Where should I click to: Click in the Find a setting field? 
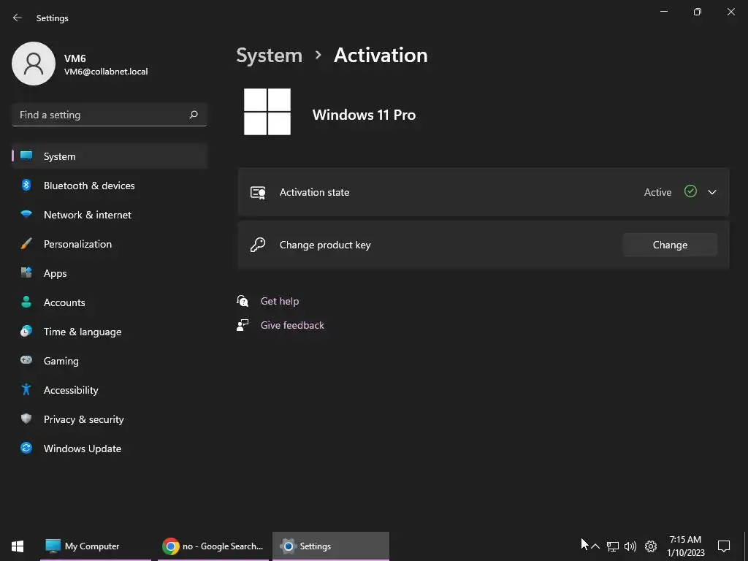pos(110,115)
